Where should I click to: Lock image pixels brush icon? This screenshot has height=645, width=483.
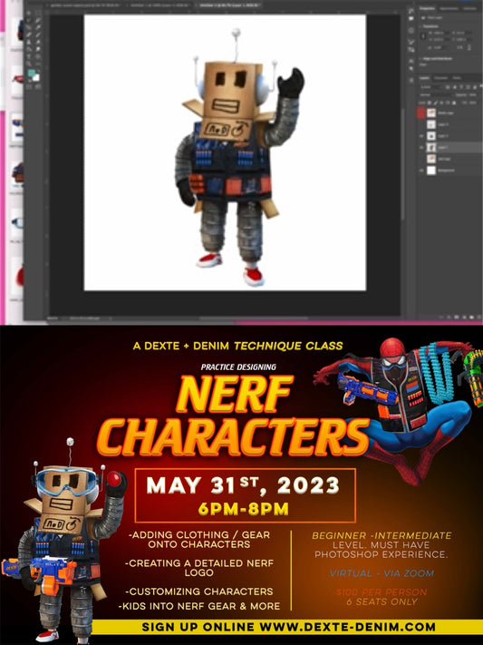coord(435,103)
